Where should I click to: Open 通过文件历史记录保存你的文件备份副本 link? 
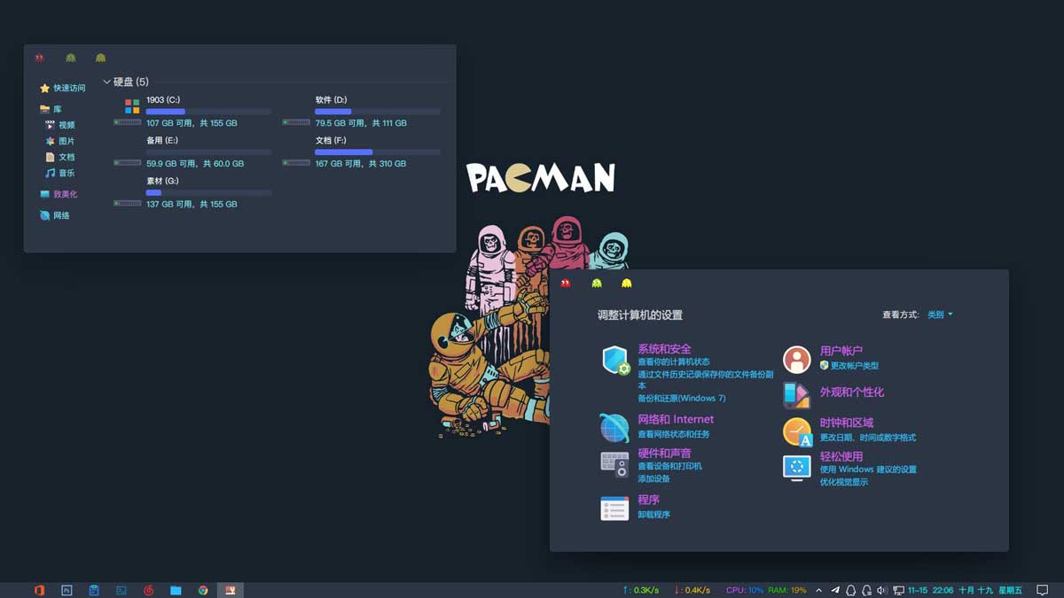[x=706, y=380]
